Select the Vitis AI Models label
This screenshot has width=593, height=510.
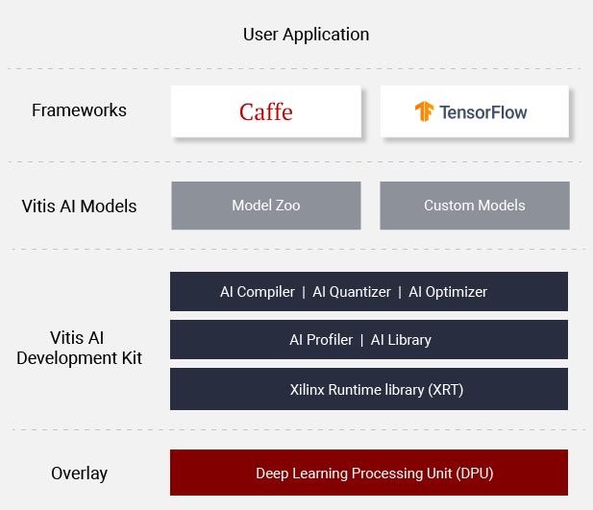(79, 206)
